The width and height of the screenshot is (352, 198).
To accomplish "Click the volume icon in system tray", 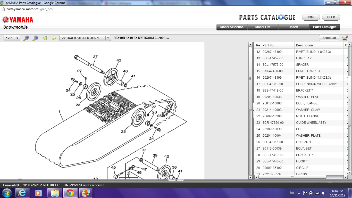I will [x=323, y=193].
